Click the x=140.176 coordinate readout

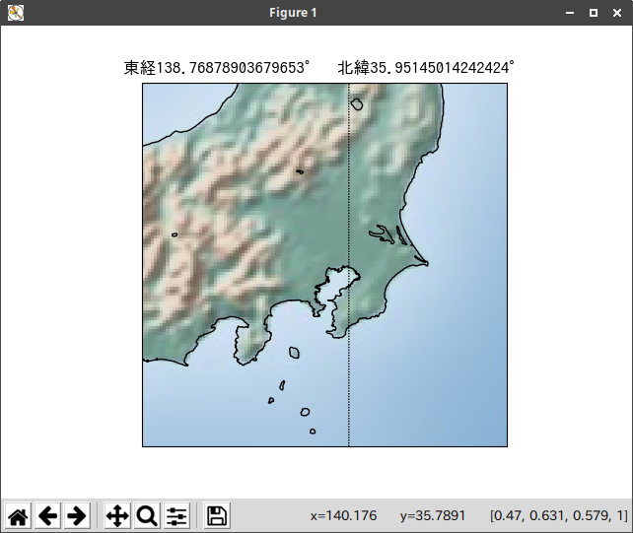click(343, 515)
